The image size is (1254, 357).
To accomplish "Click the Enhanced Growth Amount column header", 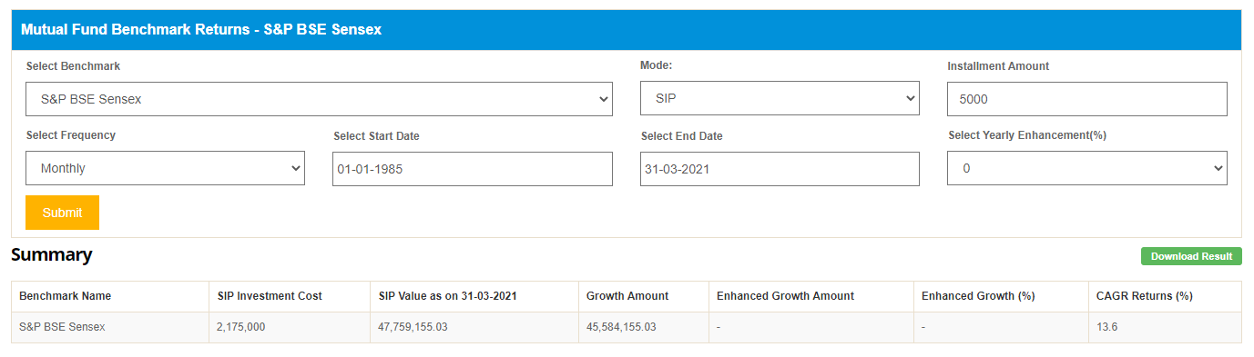I will click(x=811, y=296).
